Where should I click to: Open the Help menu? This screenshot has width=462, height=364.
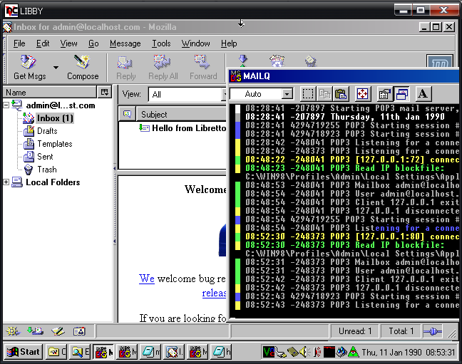tap(229, 43)
